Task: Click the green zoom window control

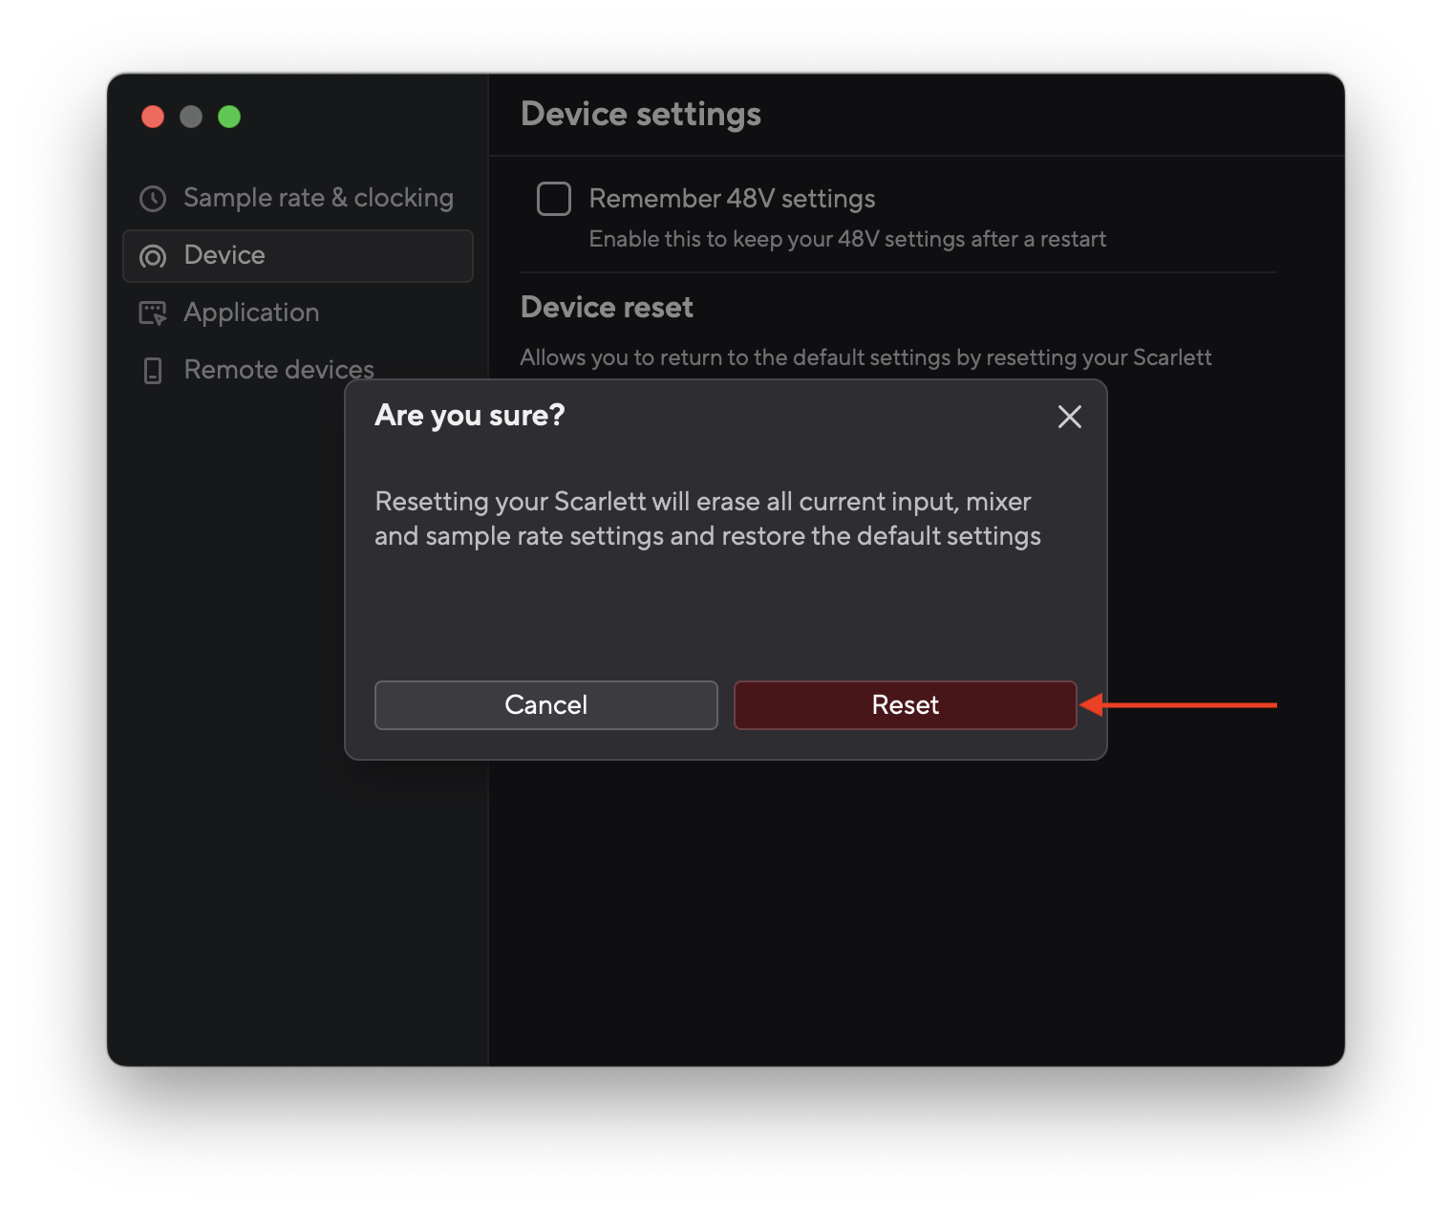Action: [229, 116]
